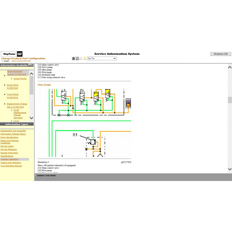
Task: Click the document page icon in toolbar
Action: click(77, 58)
